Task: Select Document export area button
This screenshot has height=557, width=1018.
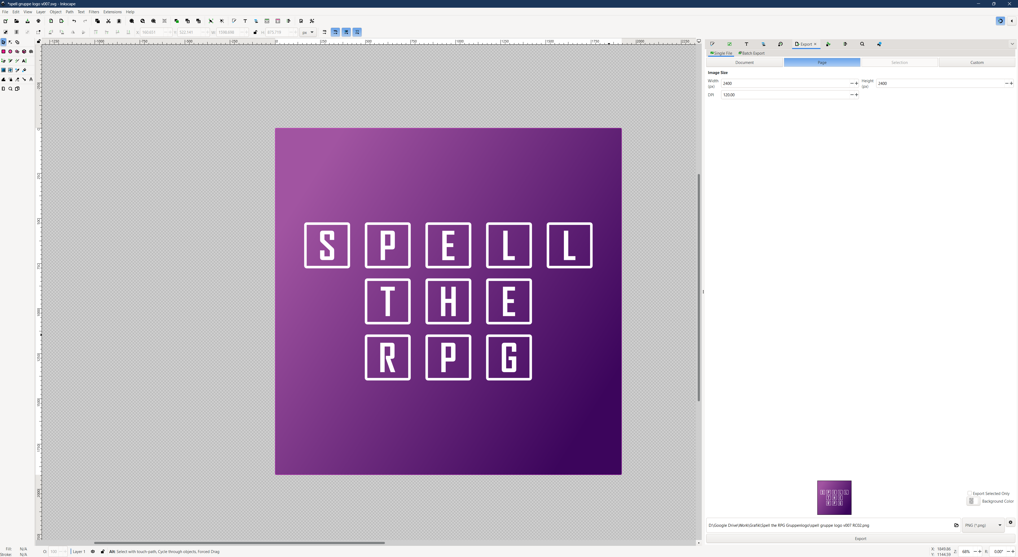Action: 744,62
